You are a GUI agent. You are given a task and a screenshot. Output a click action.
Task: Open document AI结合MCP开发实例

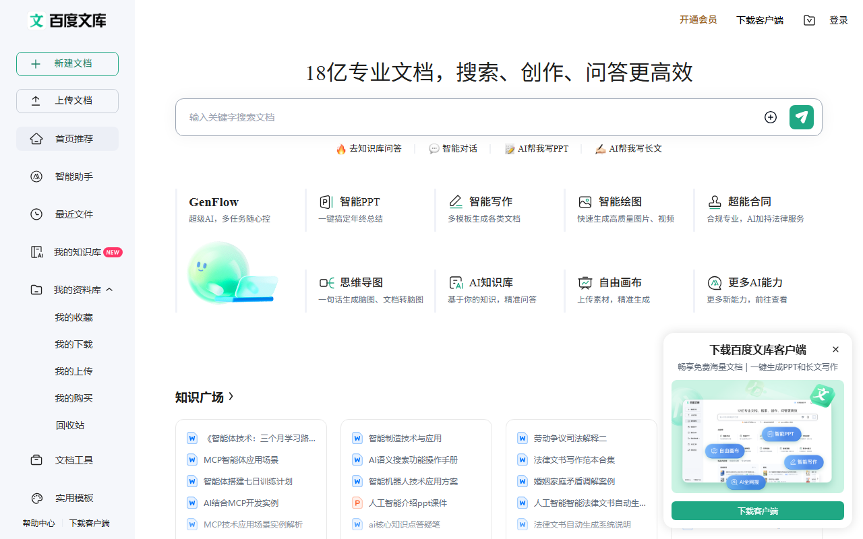click(x=241, y=503)
